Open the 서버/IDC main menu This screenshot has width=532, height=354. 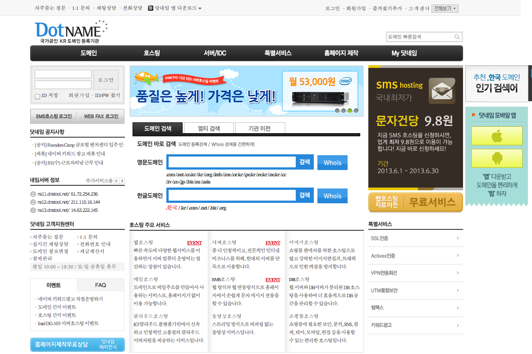(215, 53)
